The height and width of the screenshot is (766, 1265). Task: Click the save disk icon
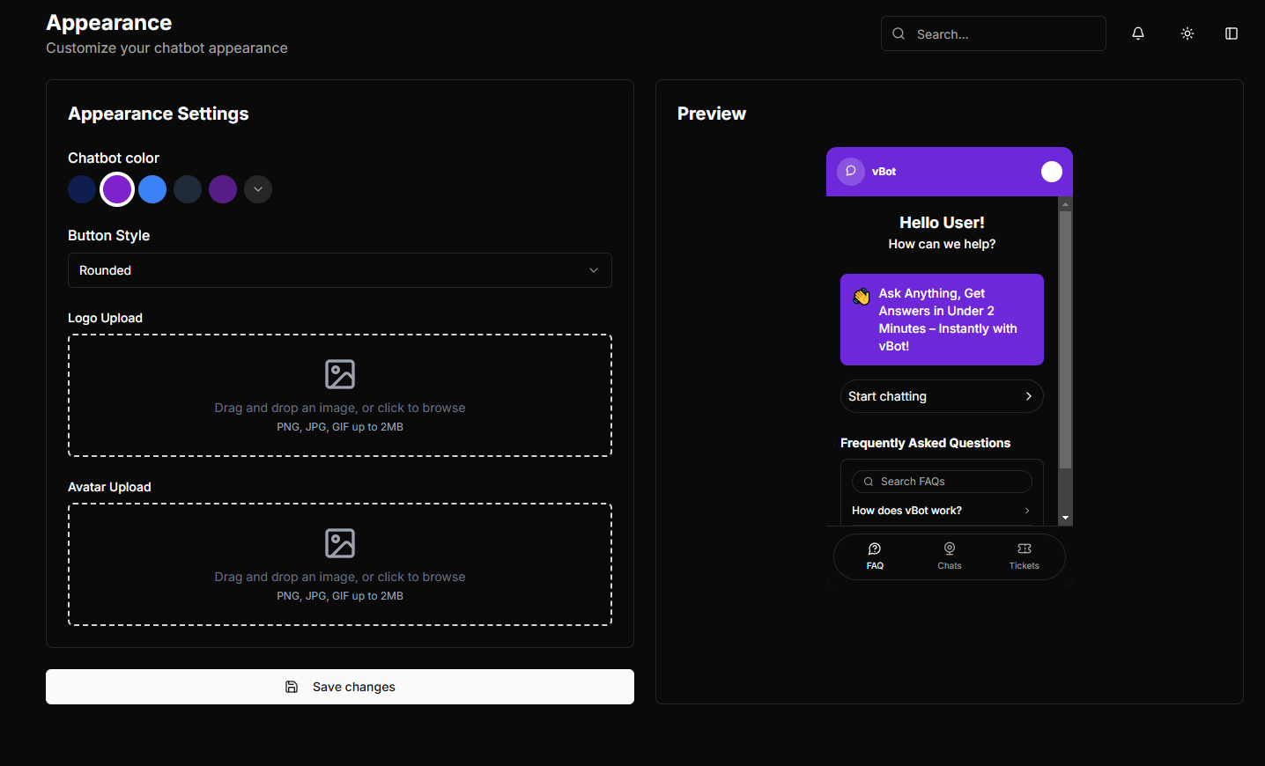point(292,687)
